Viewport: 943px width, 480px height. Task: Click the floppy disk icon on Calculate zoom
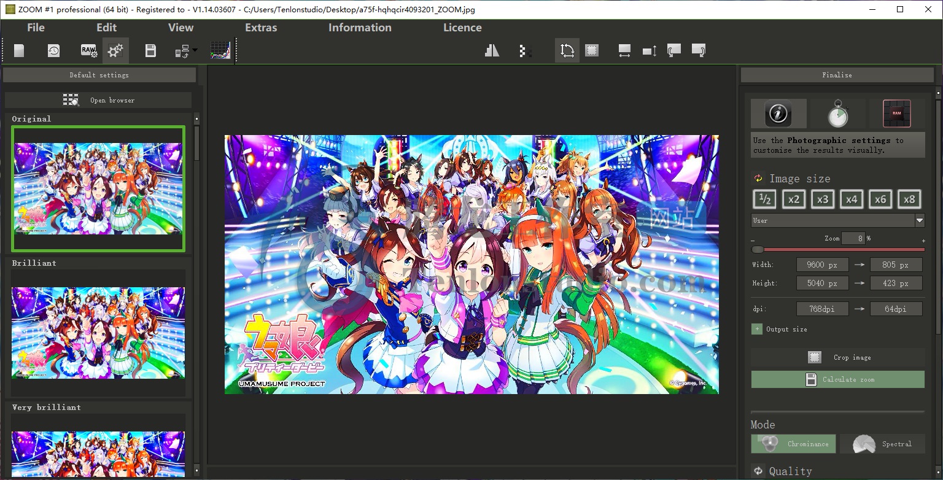point(811,379)
